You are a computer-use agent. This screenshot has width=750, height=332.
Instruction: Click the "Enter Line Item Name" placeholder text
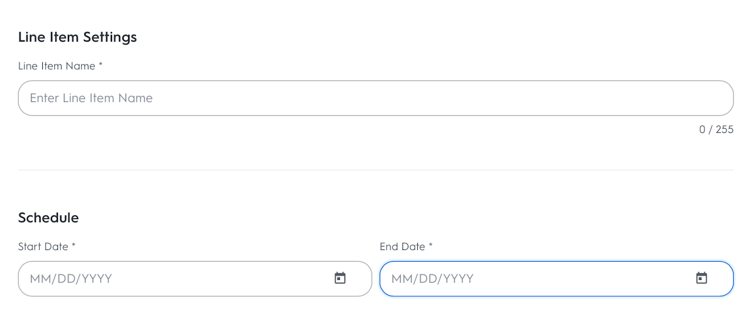pyautogui.click(x=91, y=98)
